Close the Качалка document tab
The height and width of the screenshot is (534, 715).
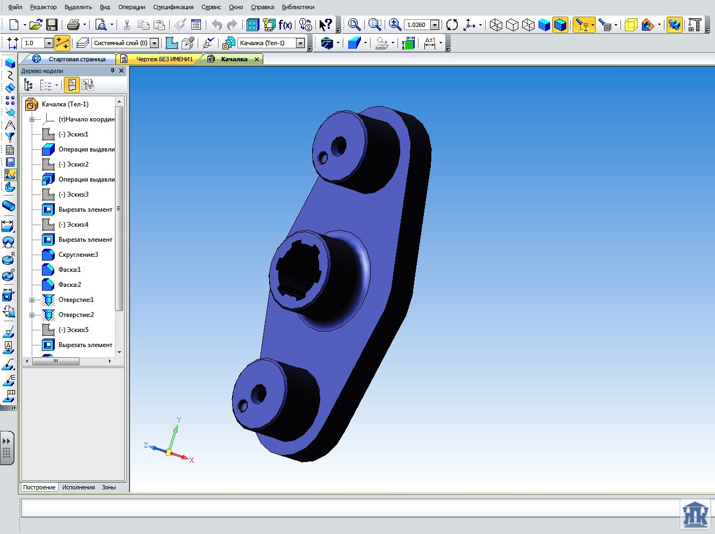(257, 59)
